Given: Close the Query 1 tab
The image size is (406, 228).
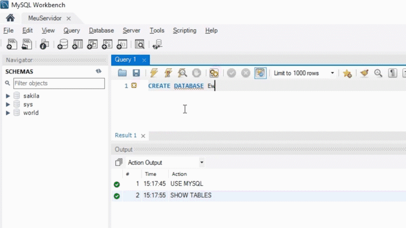Looking at the screenshot, I should coord(144,60).
